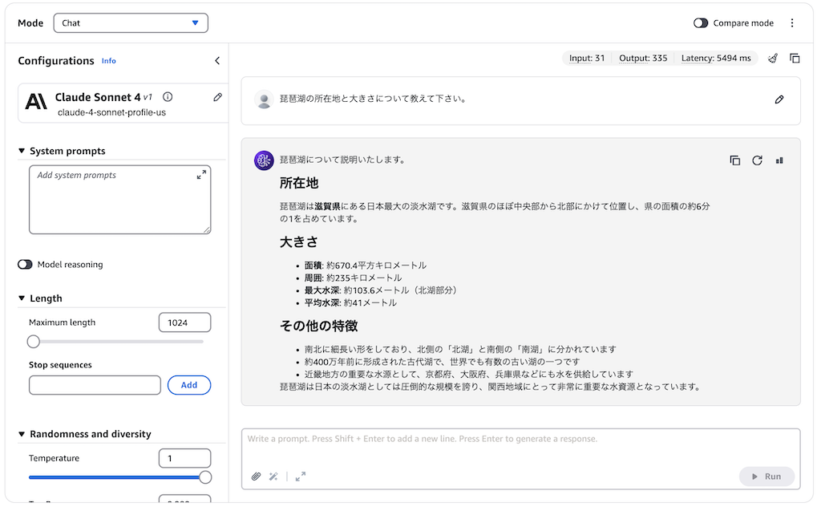Edit the user prompt message
The height and width of the screenshot is (507, 821).
pyautogui.click(x=779, y=99)
